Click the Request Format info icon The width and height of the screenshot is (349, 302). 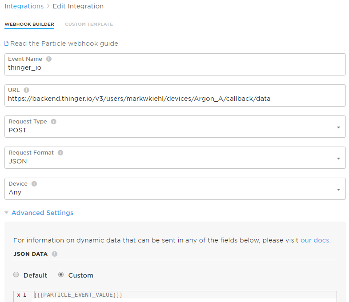(x=60, y=153)
